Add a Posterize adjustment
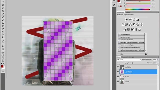 pos(128,29)
